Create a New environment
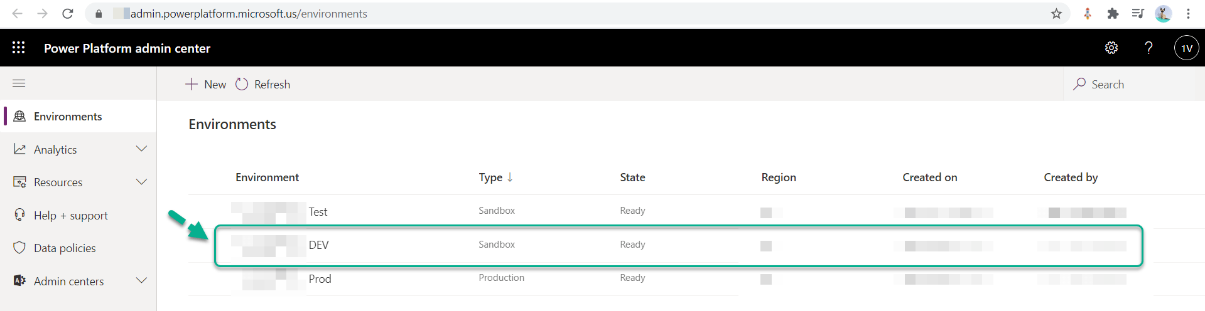 click(206, 85)
